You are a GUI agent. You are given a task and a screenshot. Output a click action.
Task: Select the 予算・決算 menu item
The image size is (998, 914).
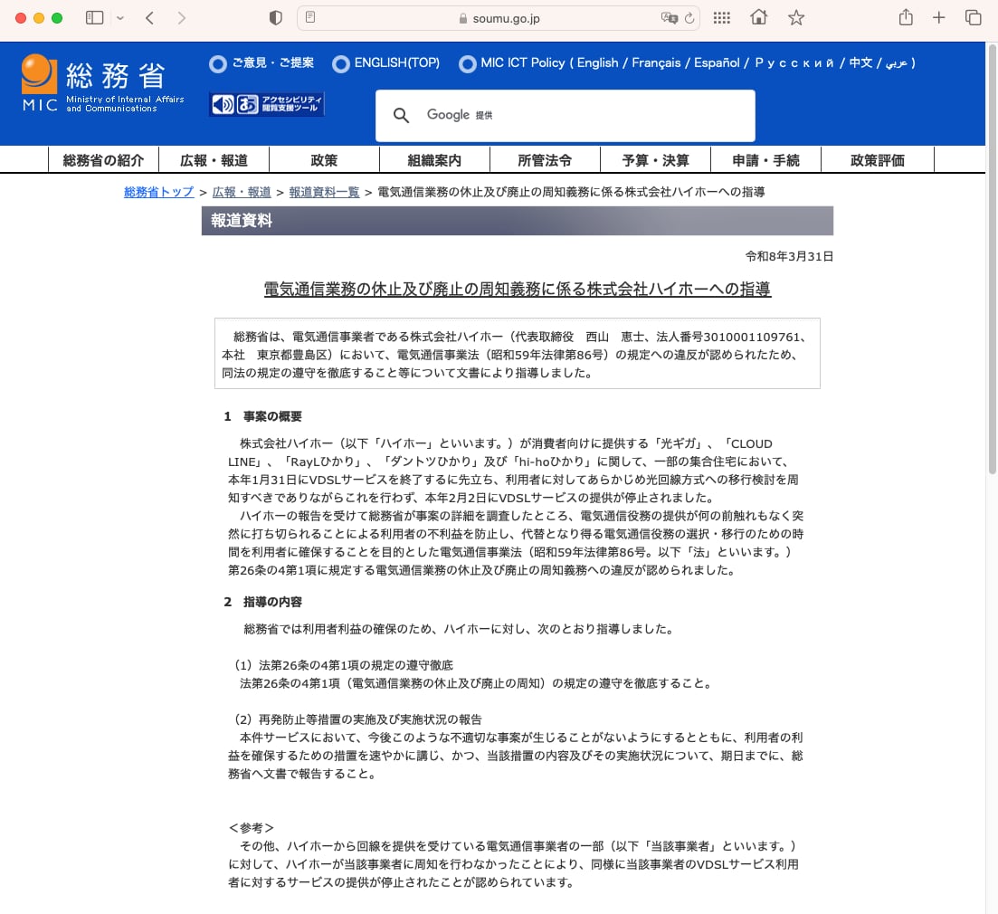tap(655, 160)
